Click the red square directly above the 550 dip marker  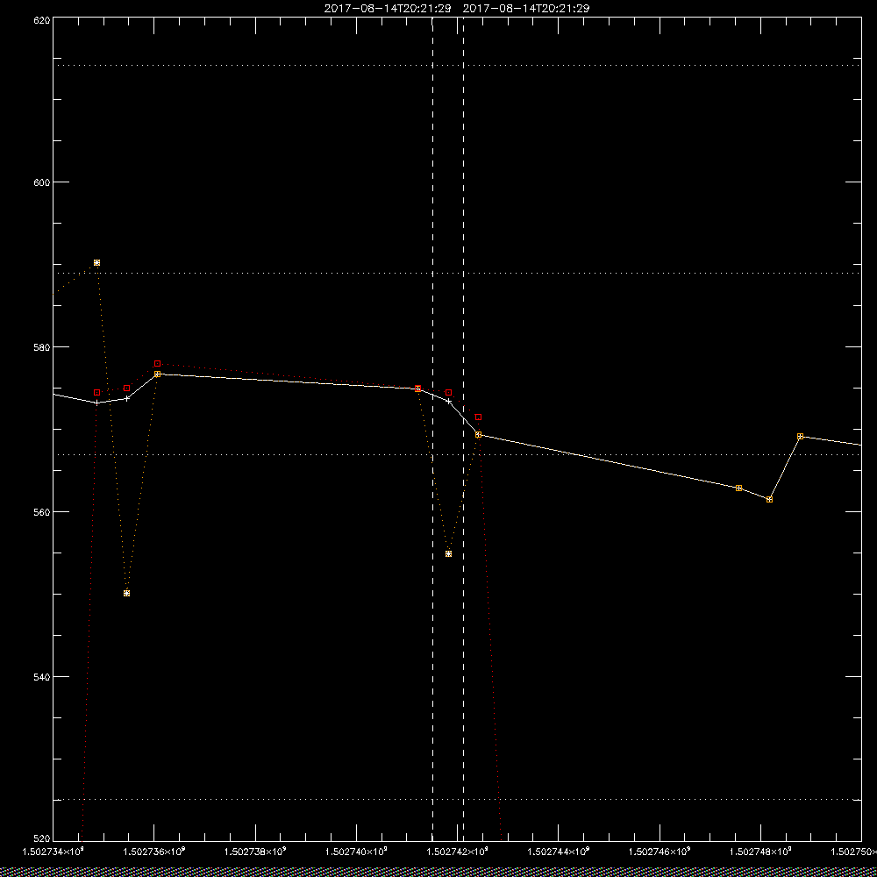coord(127,389)
